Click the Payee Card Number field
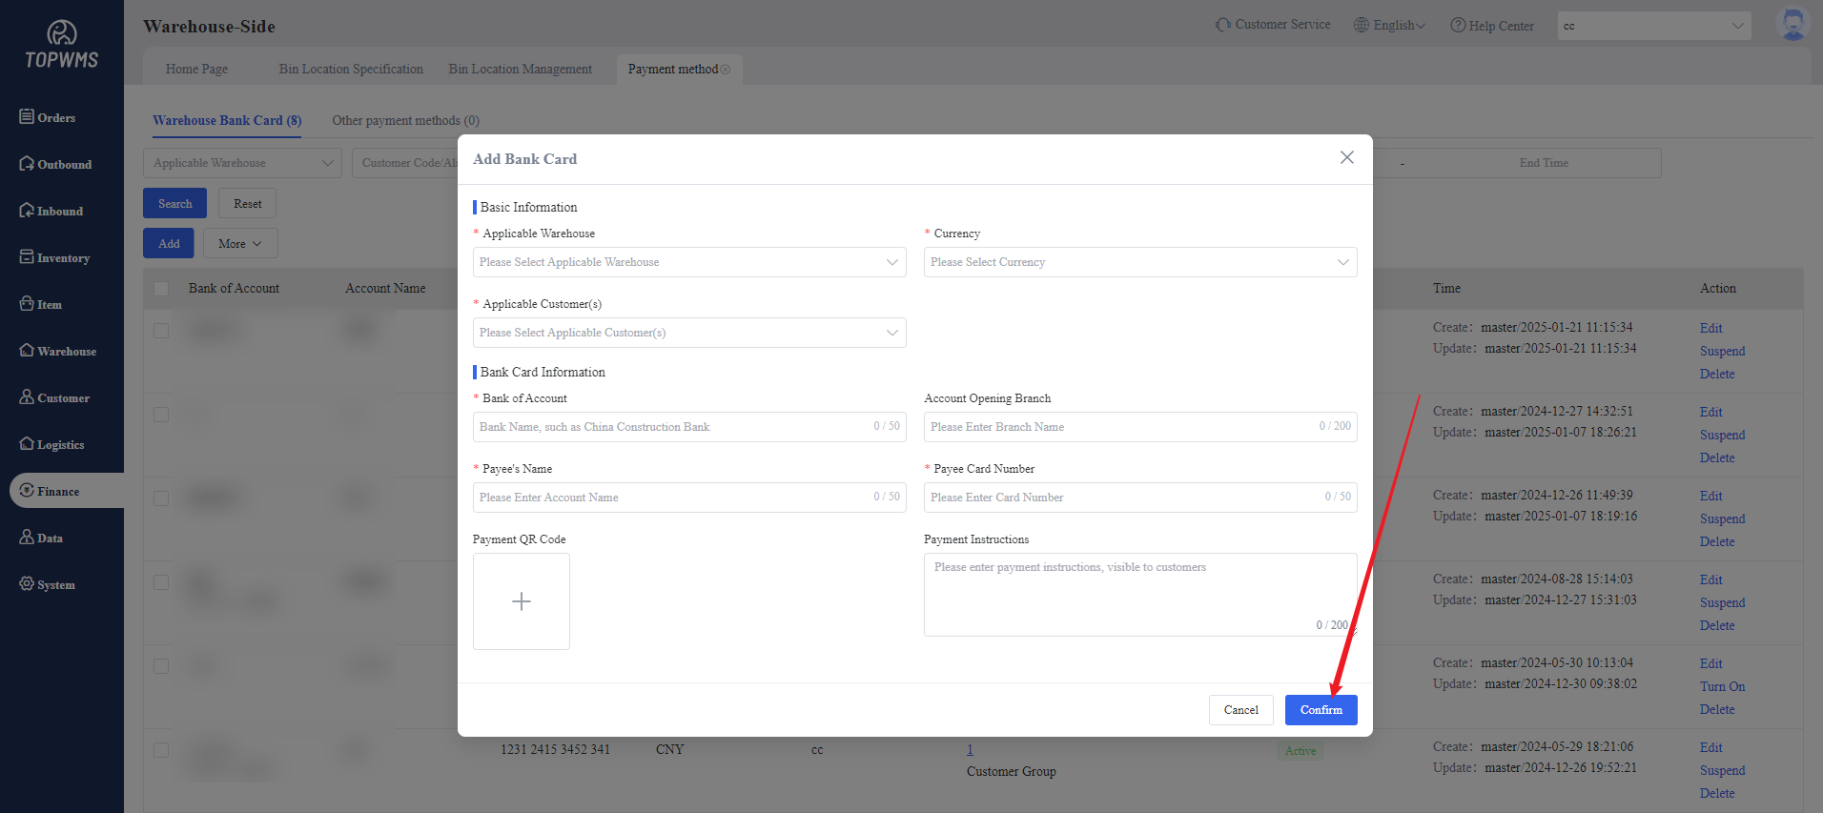The height and width of the screenshot is (813, 1823). pos(1125,498)
